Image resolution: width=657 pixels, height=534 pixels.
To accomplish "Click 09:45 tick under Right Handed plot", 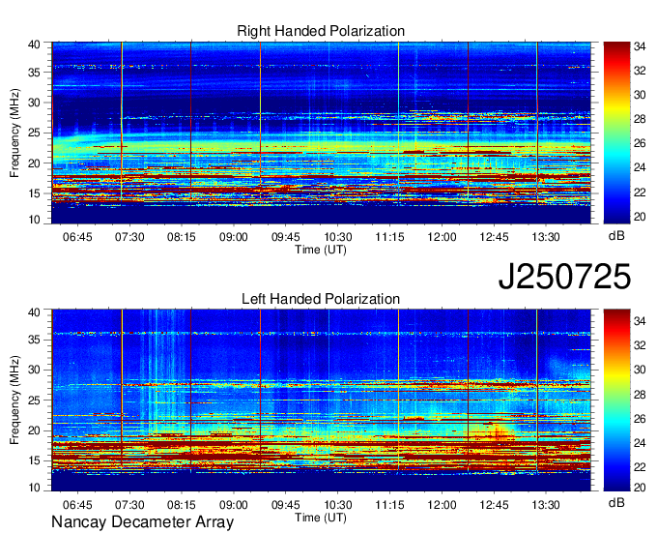I will pos(286,237).
